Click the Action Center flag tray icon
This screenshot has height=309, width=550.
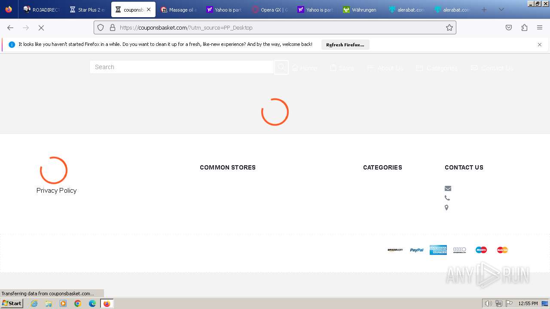(x=509, y=303)
